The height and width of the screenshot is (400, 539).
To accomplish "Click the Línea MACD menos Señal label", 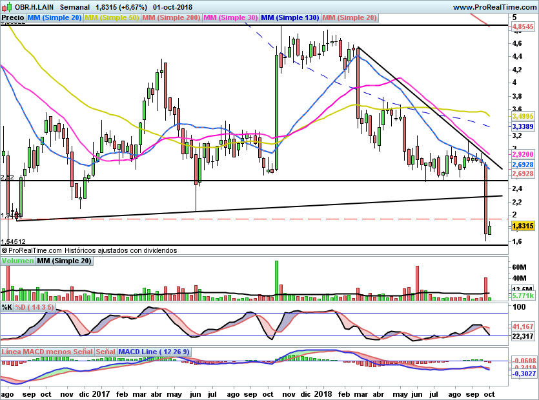I will [47, 352].
